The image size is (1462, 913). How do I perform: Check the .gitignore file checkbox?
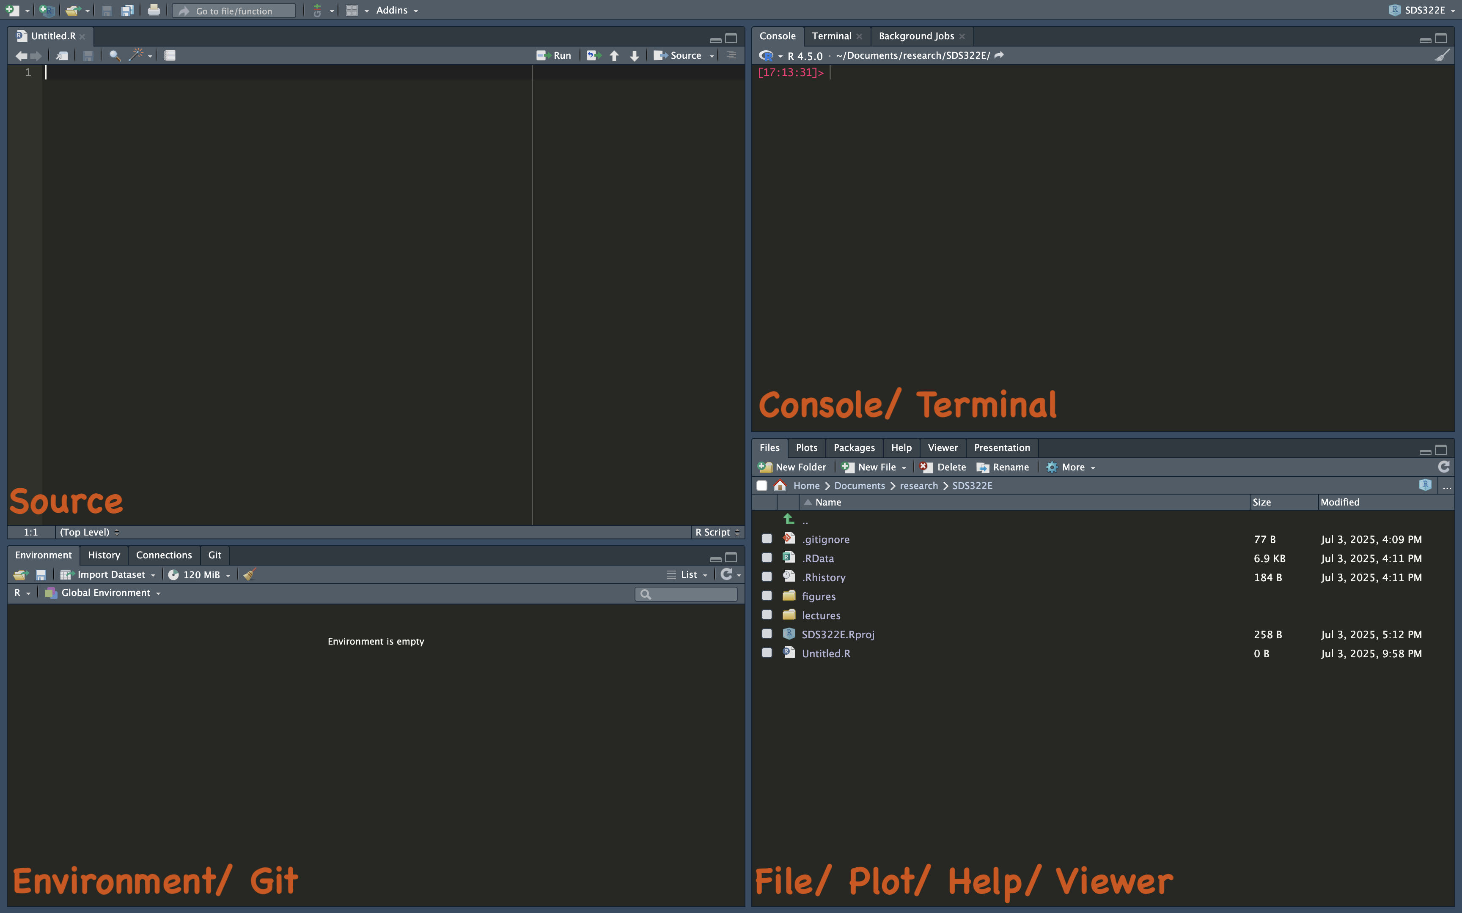click(767, 539)
